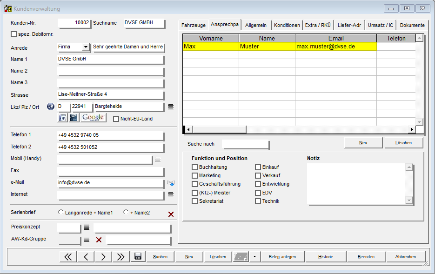
Task: Open the AW-Kd-Gruppe selection list icon
Action: 87,239
